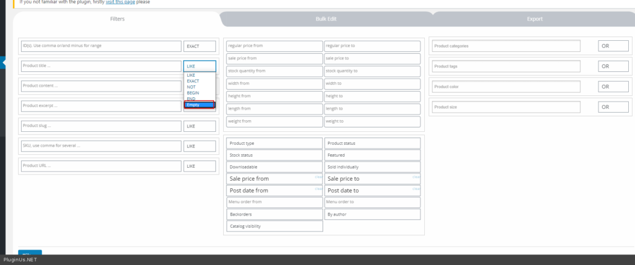Switch to the Export tab

pyautogui.click(x=535, y=19)
